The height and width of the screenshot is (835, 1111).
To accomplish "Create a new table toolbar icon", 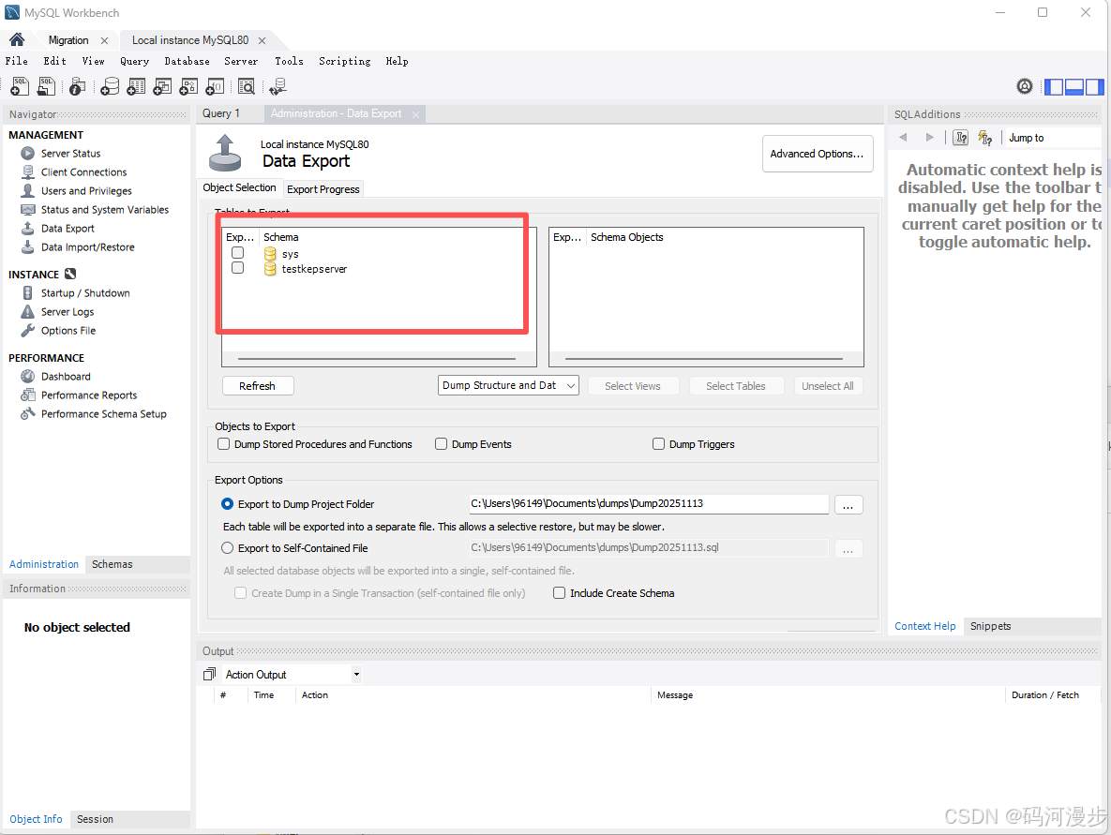I will [136, 86].
